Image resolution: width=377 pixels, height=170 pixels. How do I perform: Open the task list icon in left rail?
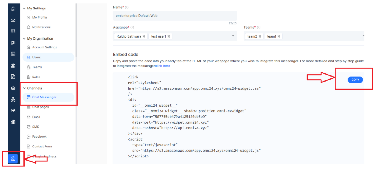click(13, 54)
